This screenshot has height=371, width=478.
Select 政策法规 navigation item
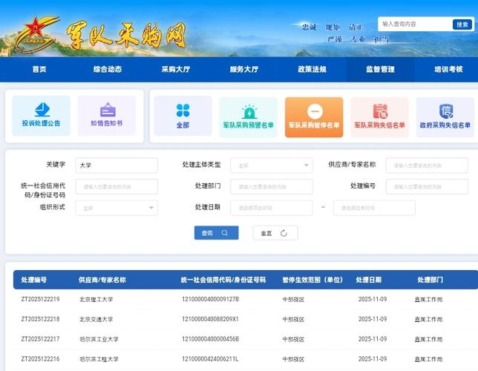pos(312,69)
